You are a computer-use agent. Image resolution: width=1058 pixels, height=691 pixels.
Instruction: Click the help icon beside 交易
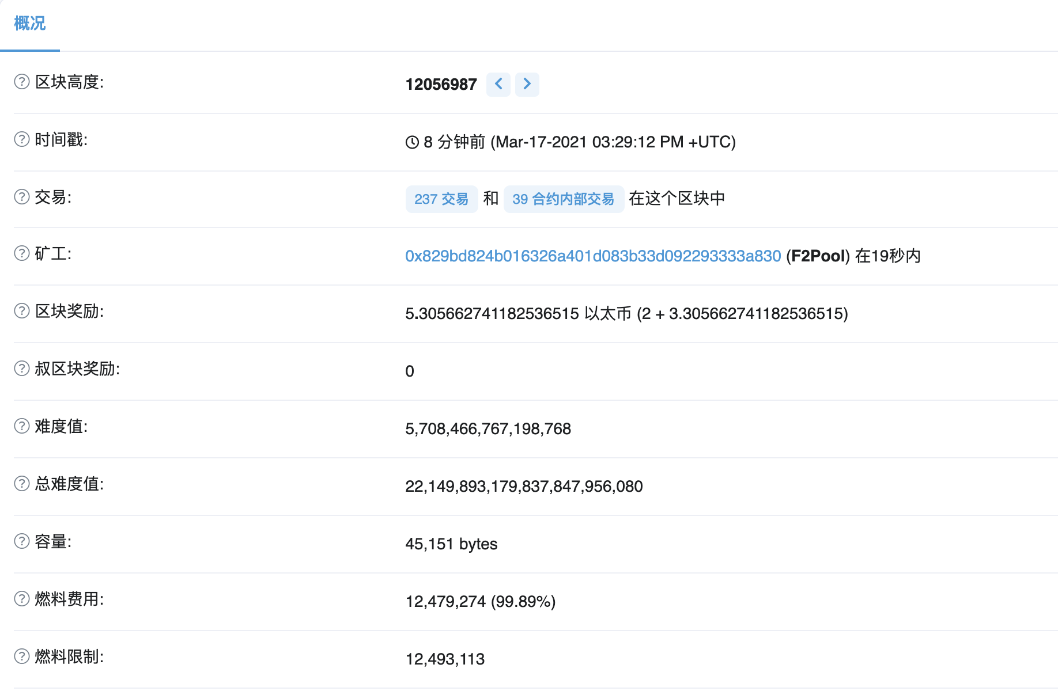[x=22, y=197]
